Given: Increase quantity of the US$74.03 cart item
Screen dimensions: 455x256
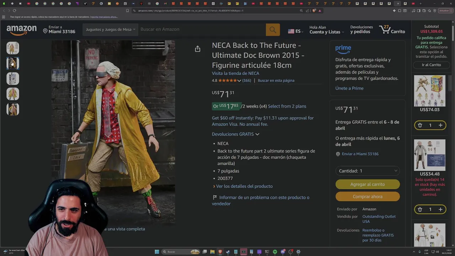Looking at the screenshot, I should point(440,125).
